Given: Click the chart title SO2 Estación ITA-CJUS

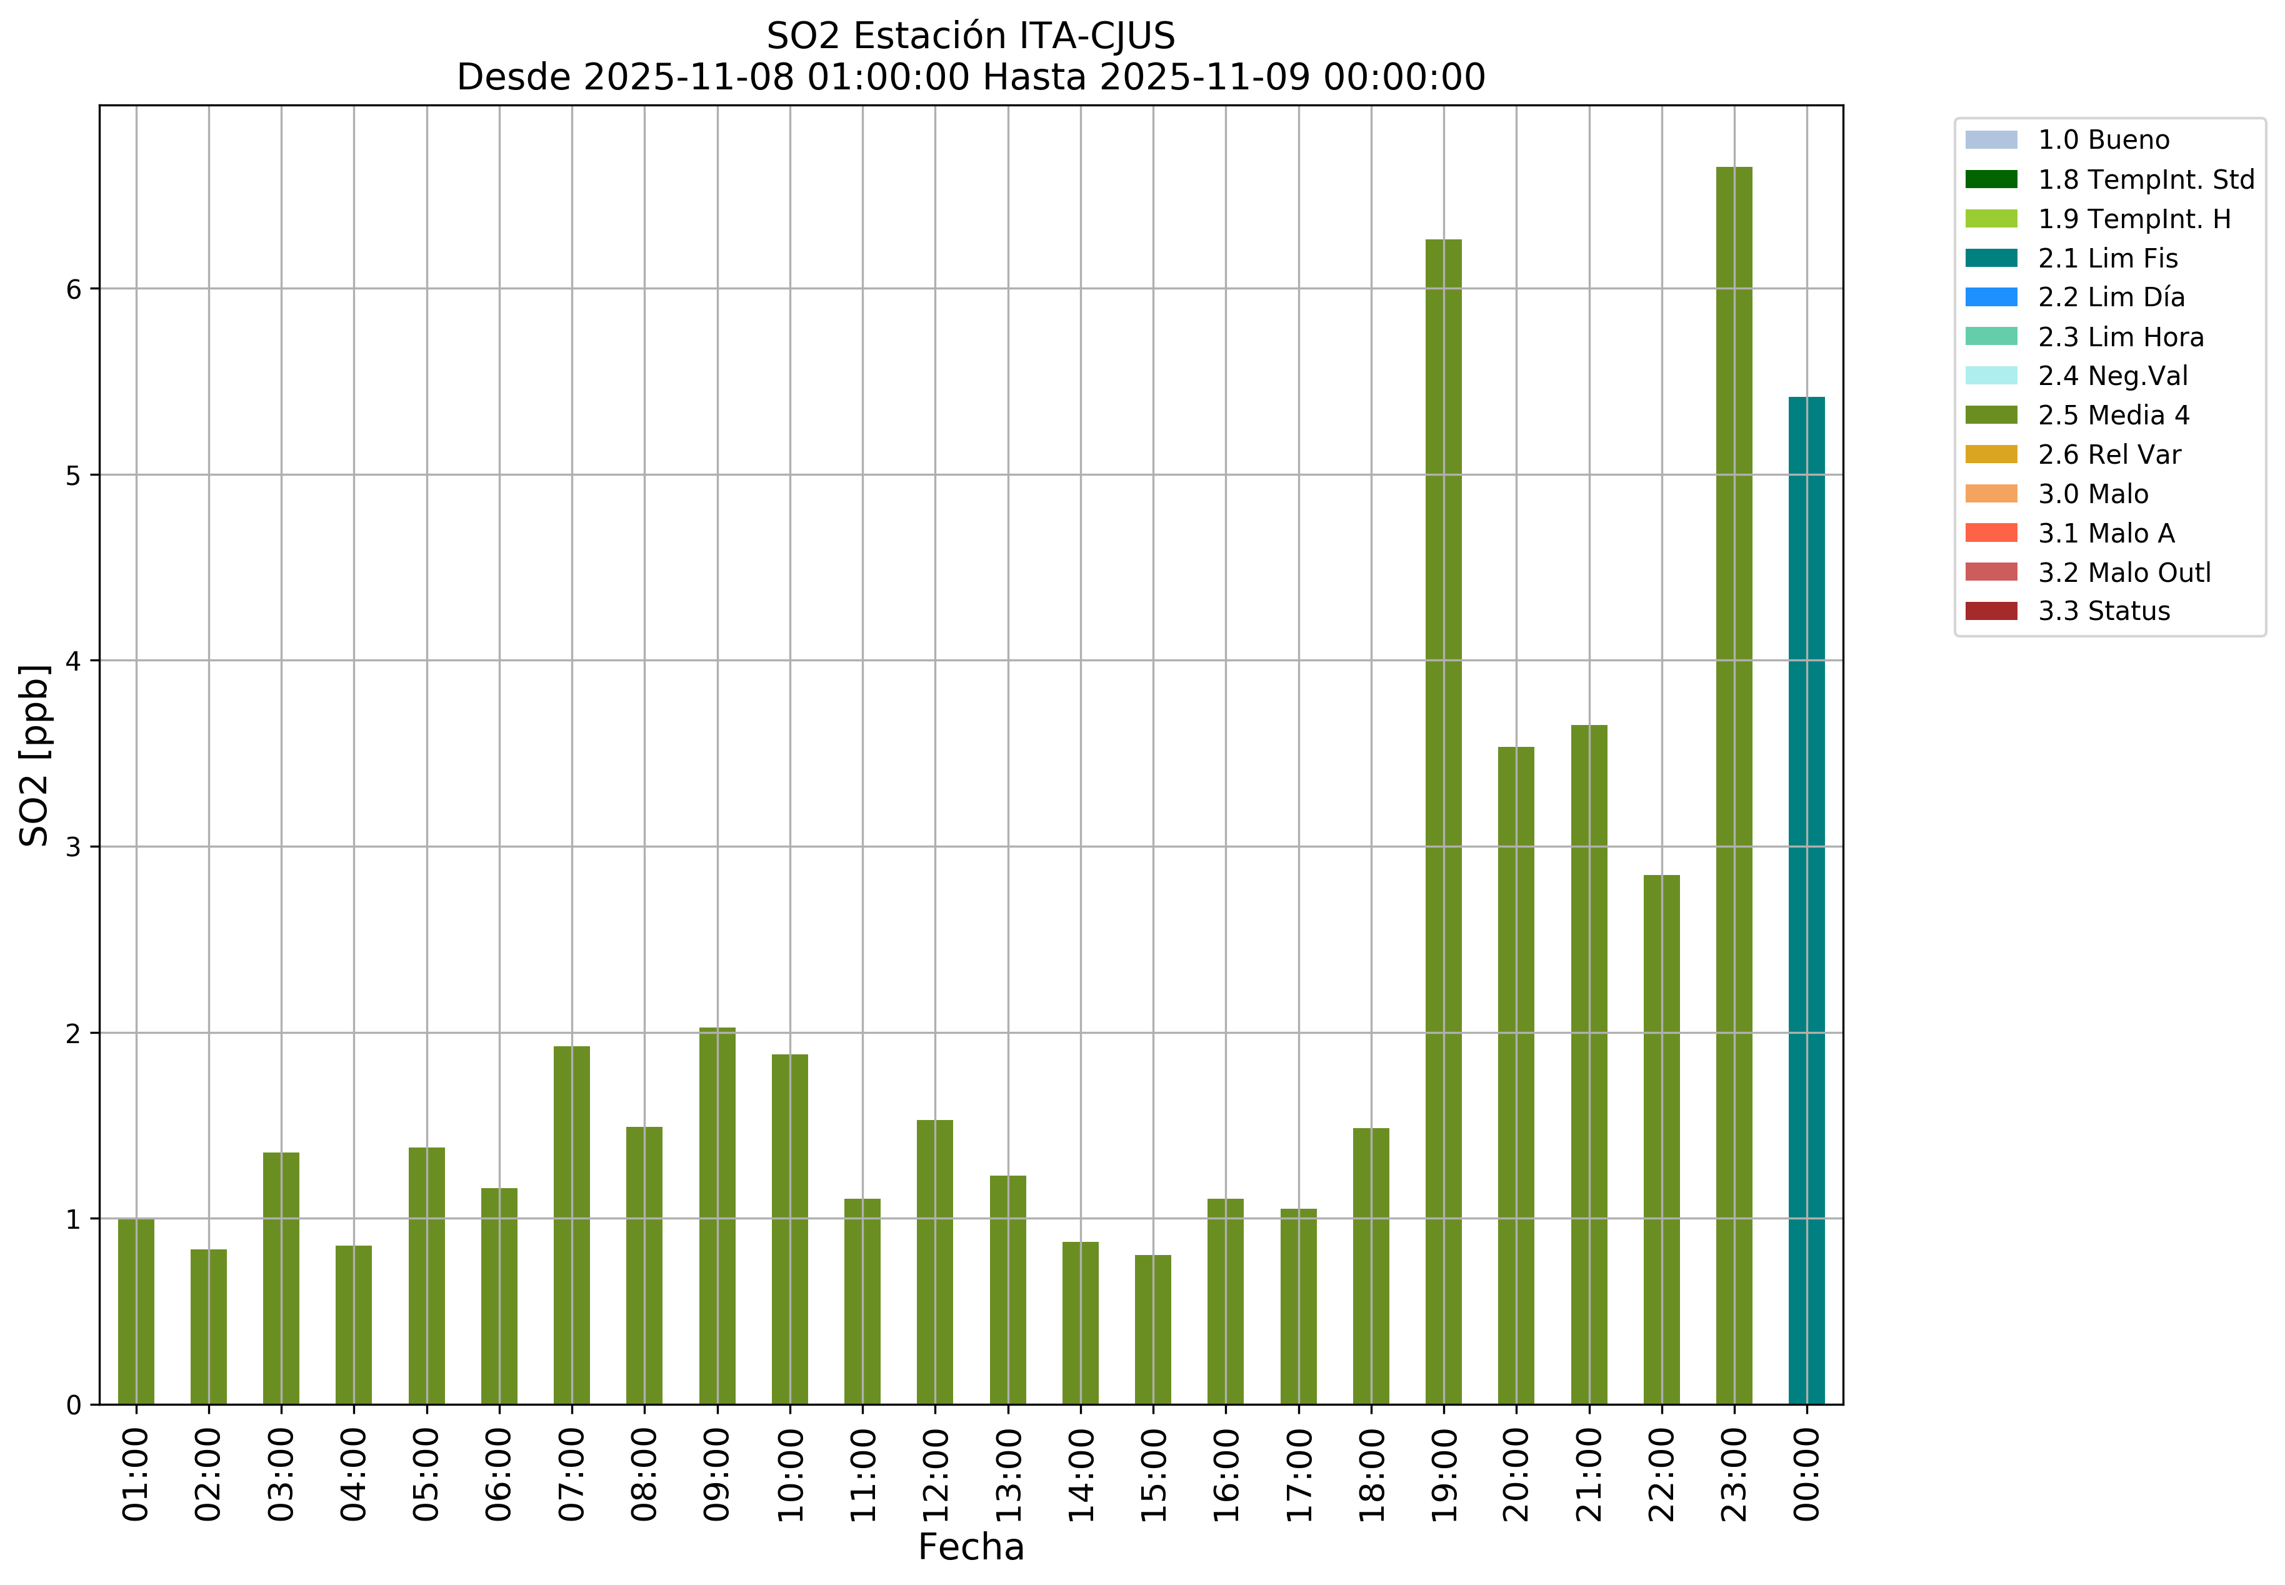Looking at the screenshot, I should [x=970, y=36].
